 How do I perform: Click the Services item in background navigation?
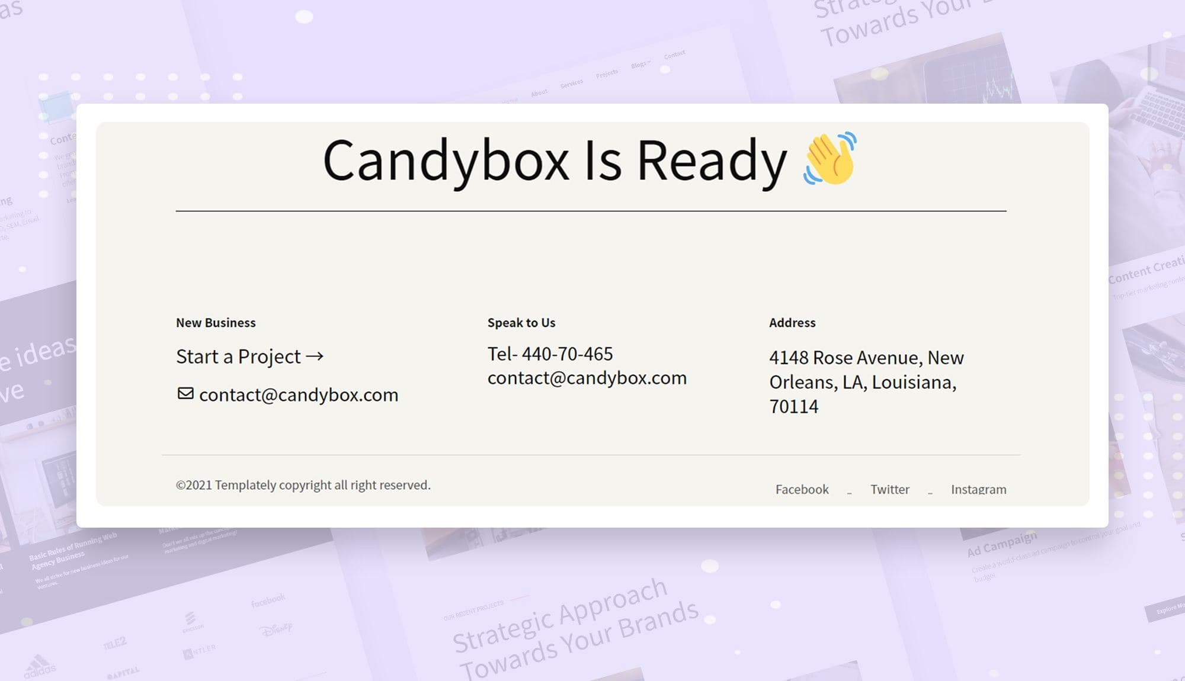coord(571,82)
